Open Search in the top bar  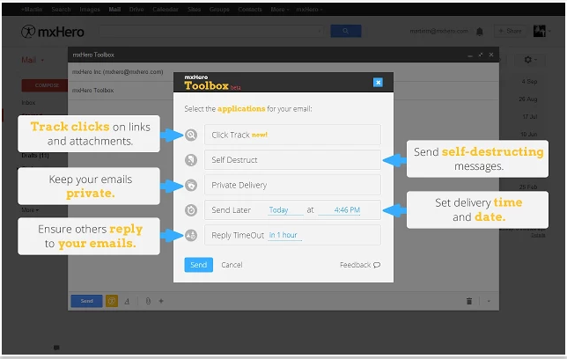tap(61, 10)
